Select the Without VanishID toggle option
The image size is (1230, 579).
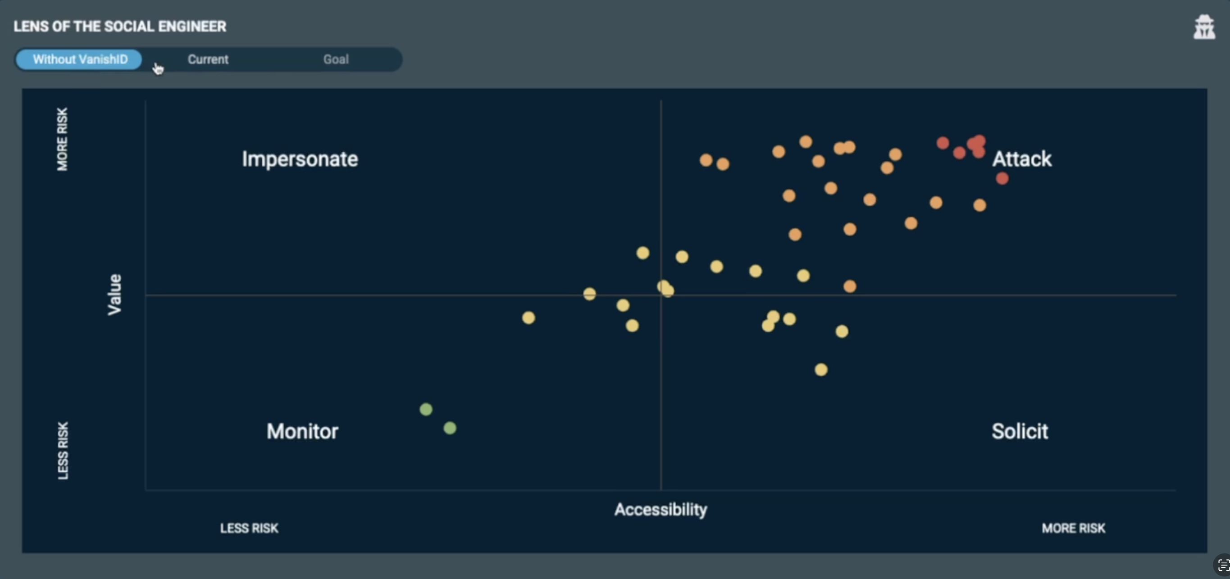coord(80,60)
